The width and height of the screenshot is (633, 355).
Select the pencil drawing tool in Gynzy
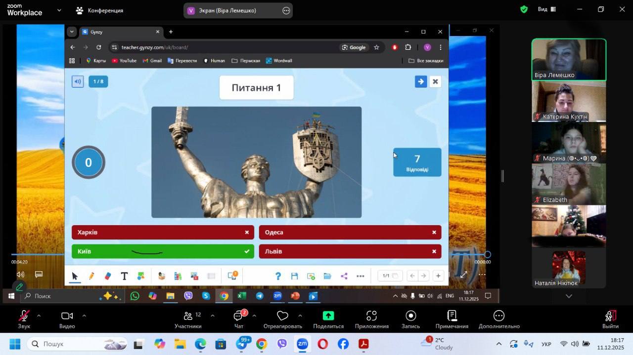(x=91, y=276)
